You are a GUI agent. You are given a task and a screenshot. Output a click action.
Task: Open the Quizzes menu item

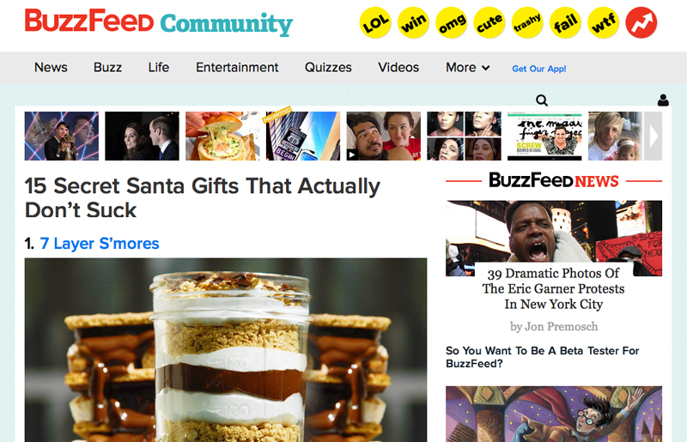[328, 68]
